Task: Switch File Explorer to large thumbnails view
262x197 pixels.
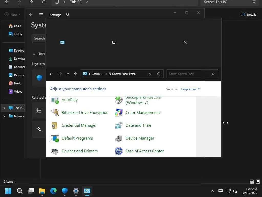Action: coord(258,182)
